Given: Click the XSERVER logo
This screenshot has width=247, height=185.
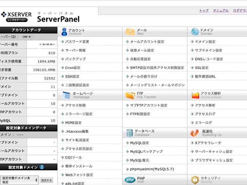Looking at the screenshot, I should (x=16, y=17).
